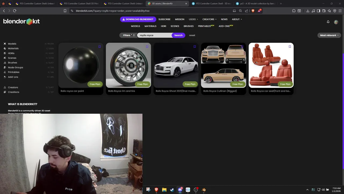This screenshot has height=194, width=344.
Task: Open the SCENES nav tab
Action: click(175, 26)
